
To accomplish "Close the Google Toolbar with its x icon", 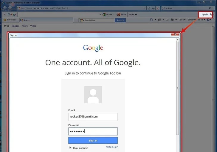I will pos(4,14).
